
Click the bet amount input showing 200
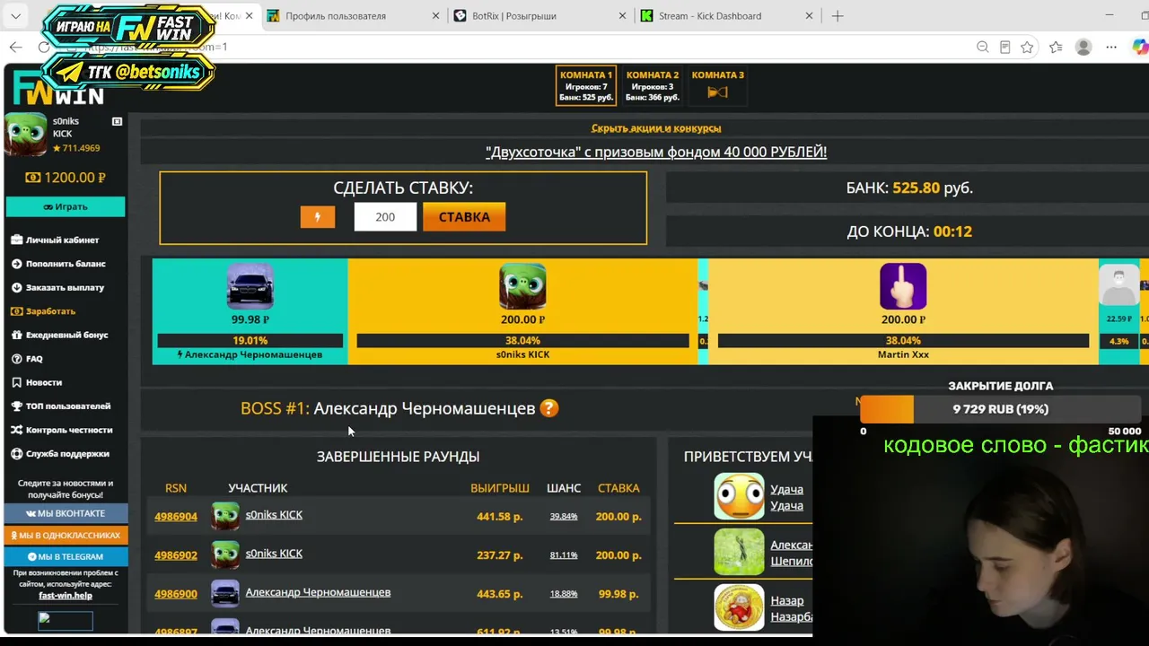385,216
